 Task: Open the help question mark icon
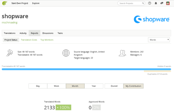pos(150,3)
